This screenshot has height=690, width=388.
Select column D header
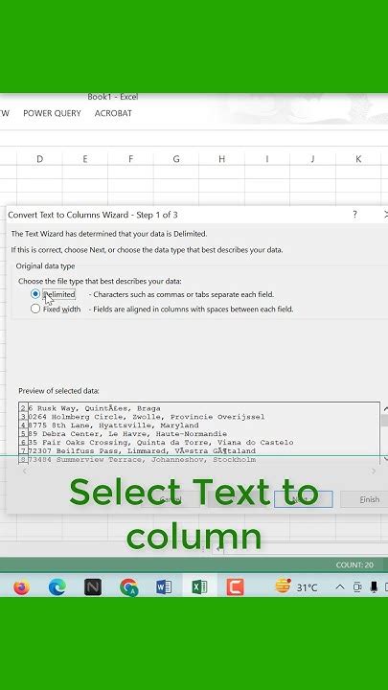click(x=39, y=159)
